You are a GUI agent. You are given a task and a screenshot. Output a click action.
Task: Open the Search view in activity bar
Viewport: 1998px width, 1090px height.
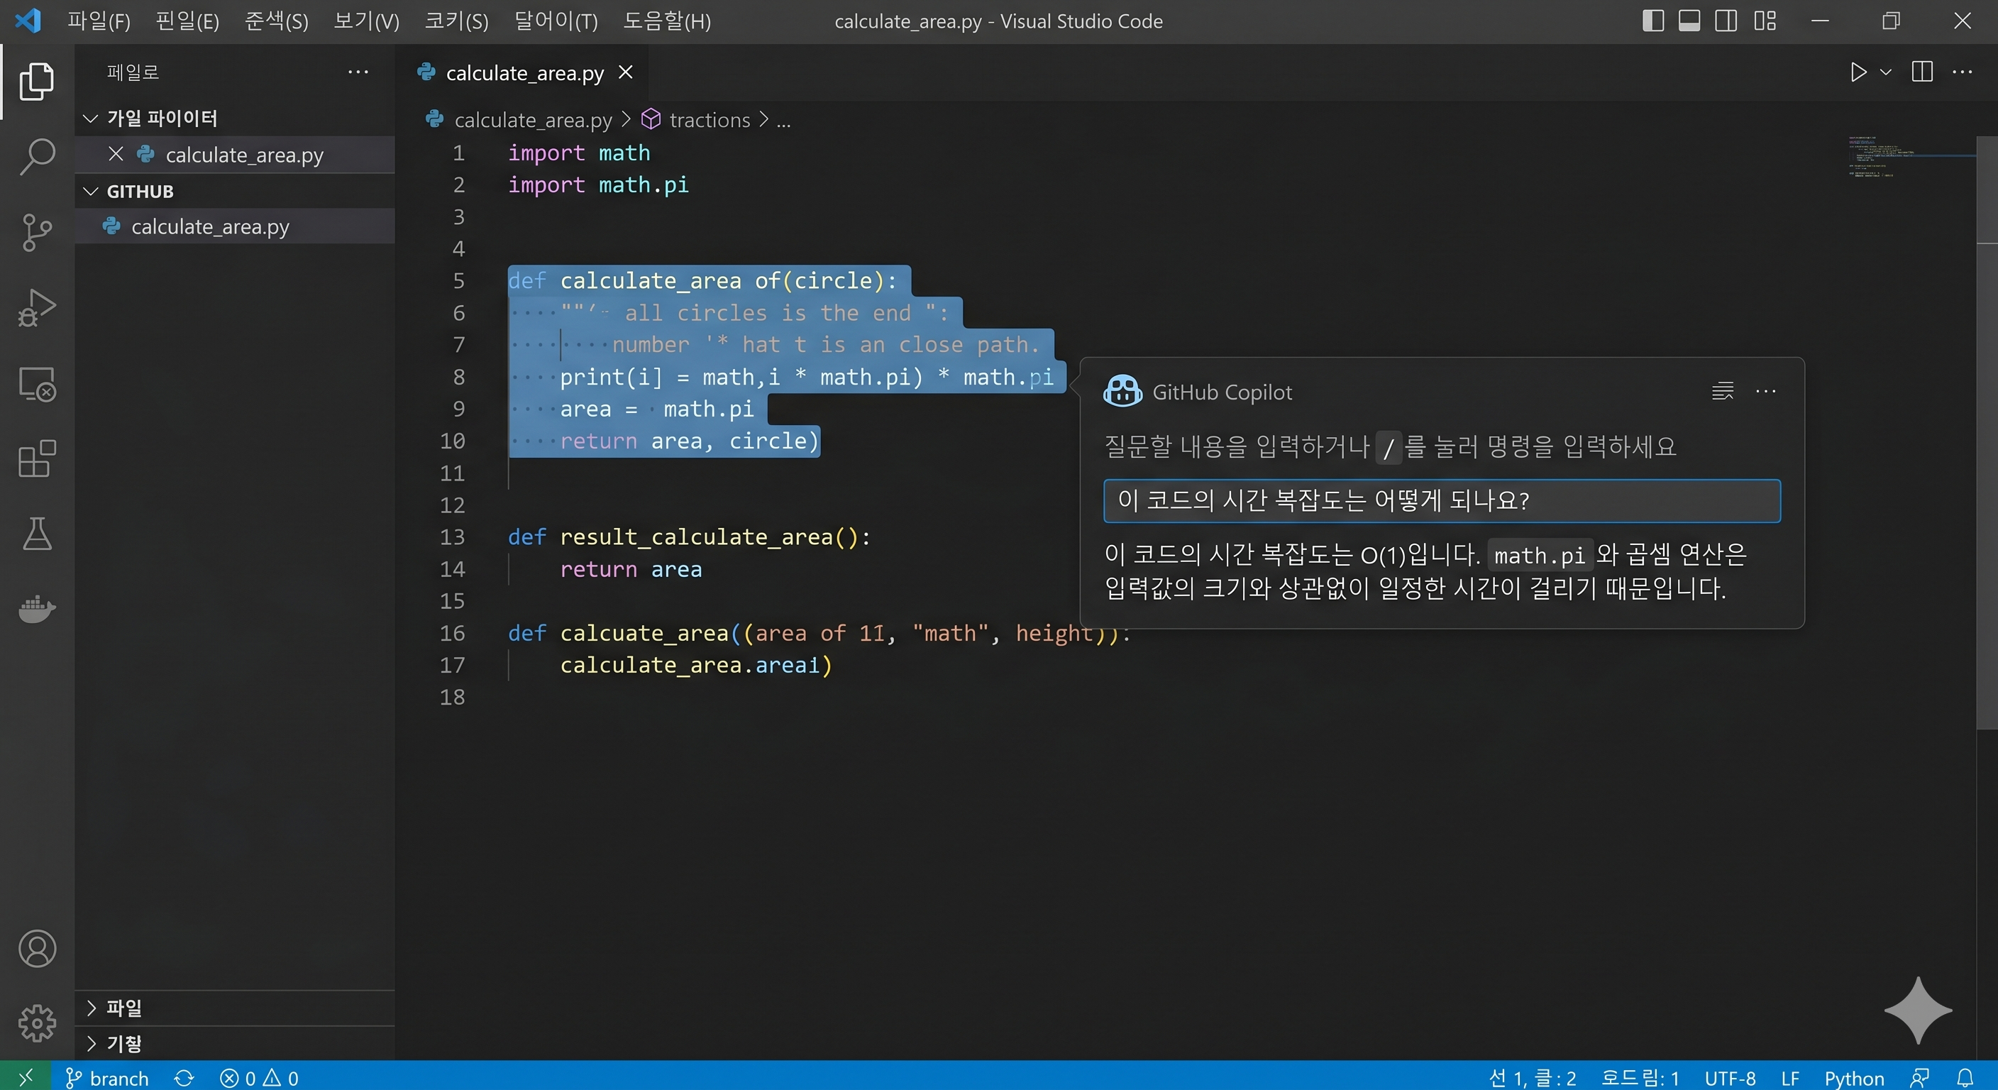tap(36, 156)
